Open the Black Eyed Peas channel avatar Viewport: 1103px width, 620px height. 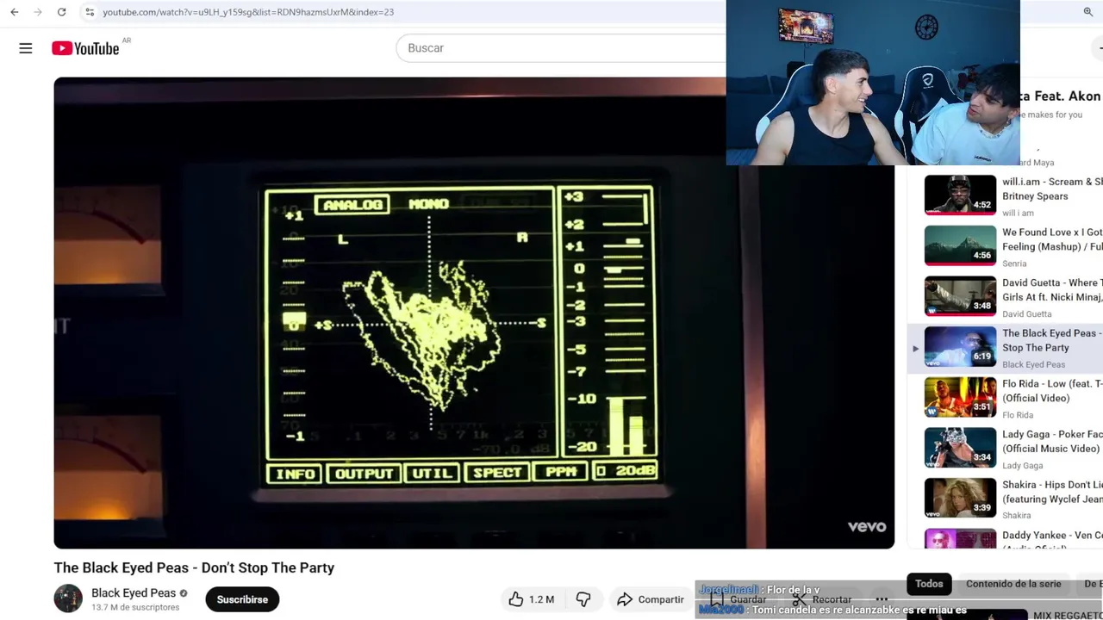(68, 598)
